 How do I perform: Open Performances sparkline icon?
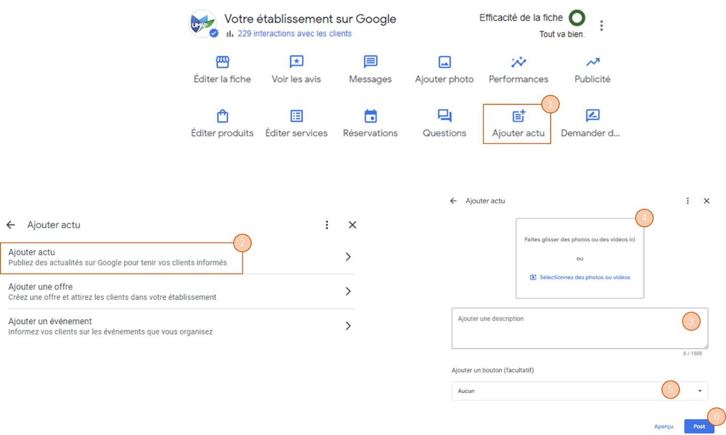518,62
